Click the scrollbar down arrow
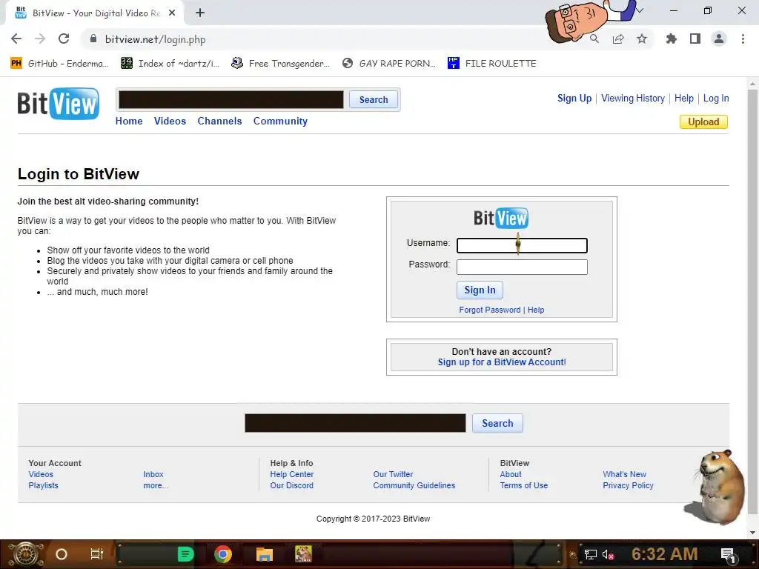 [x=752, y=533]
